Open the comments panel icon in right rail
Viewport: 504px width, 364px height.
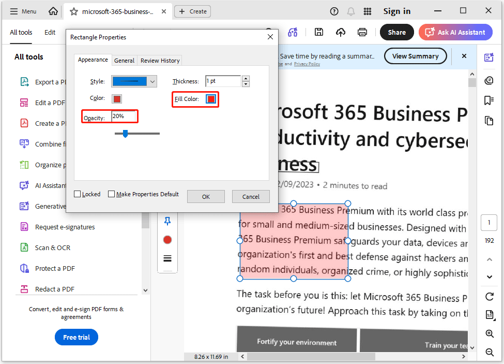tap(489, 80)
